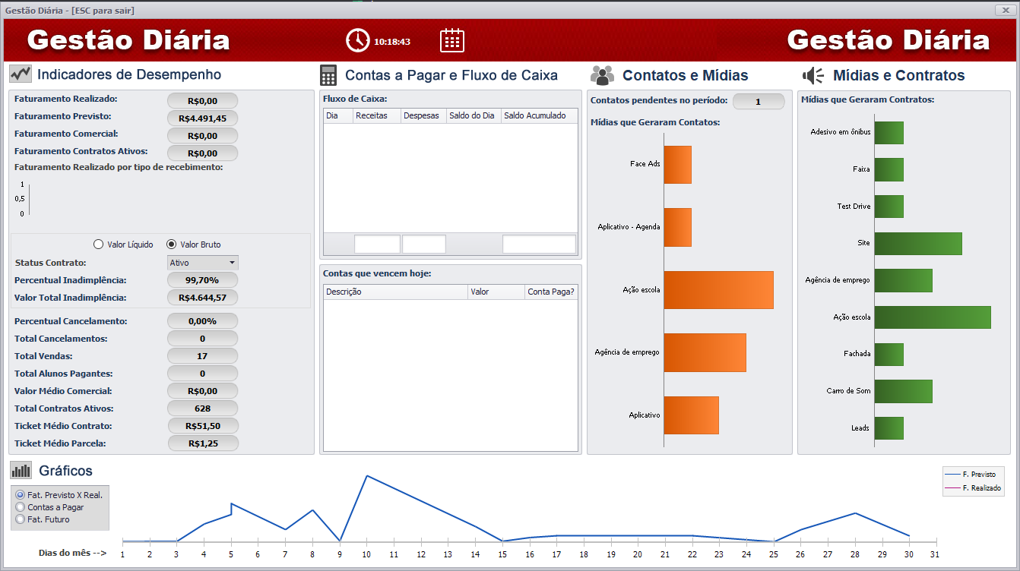Choose the Contas a Pagar chart option
1020x571 pixels.
pyautogui.click(x=21, y=507)
